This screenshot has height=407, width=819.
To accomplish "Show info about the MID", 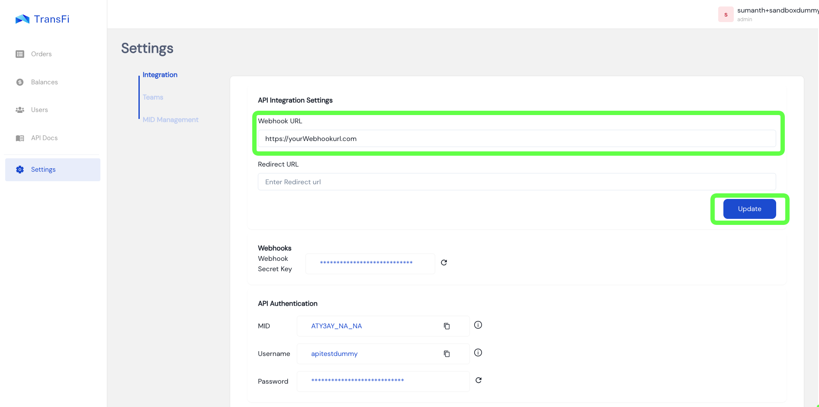I will pos(478,325).
